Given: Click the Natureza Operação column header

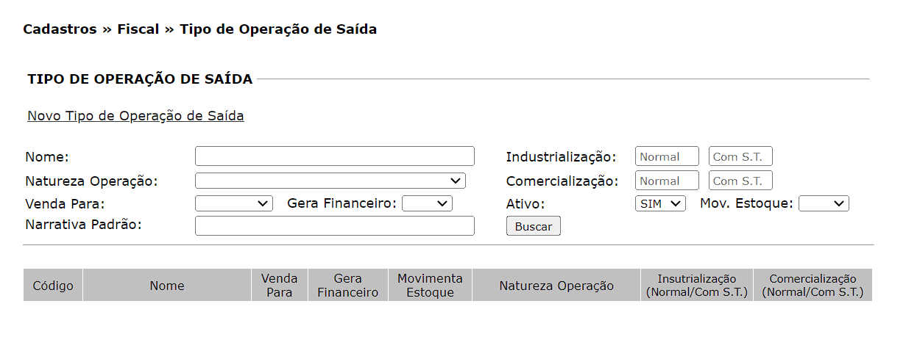Looking at the screenshot, I should tap(556, 286).
